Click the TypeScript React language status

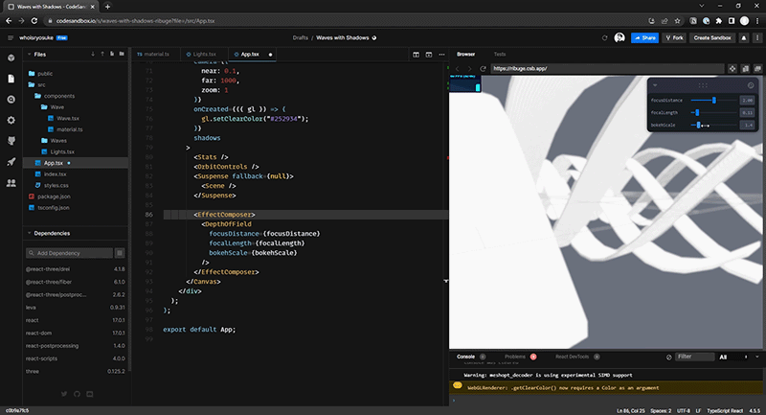(725, 410)
